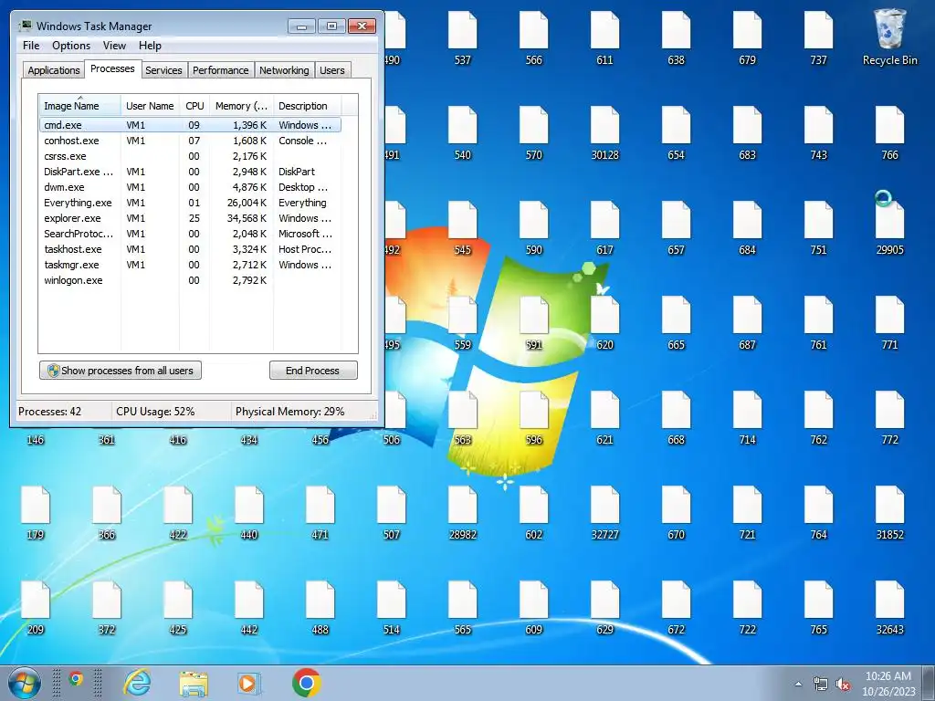
Task: Select the dwm.exe process row
Action: pos(190,187)
